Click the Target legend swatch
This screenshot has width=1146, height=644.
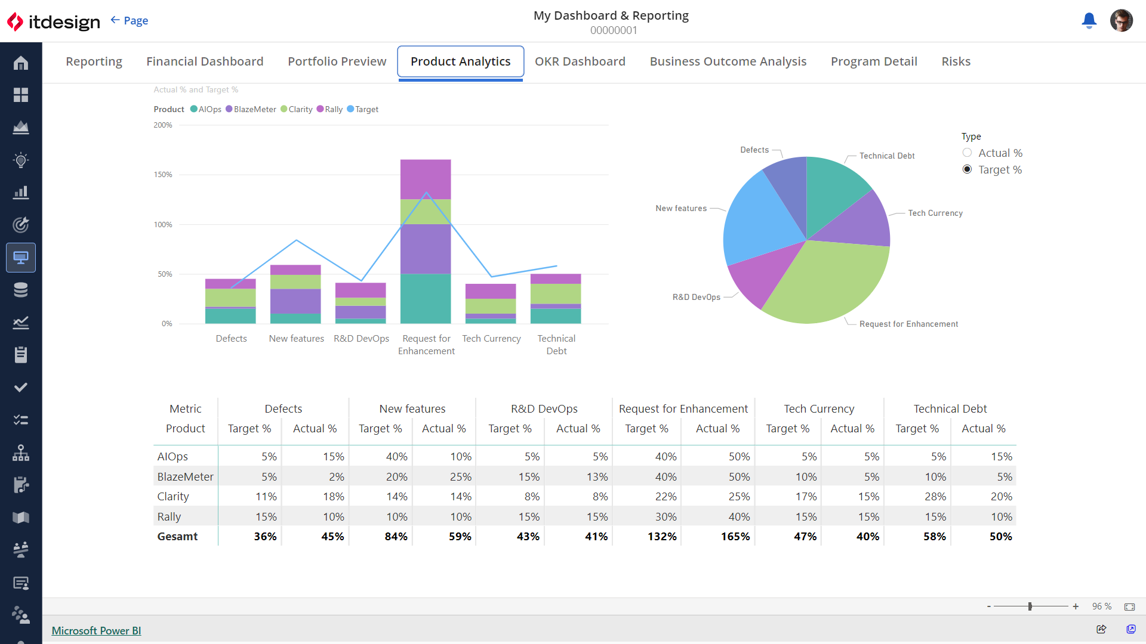tap(351, 109)
